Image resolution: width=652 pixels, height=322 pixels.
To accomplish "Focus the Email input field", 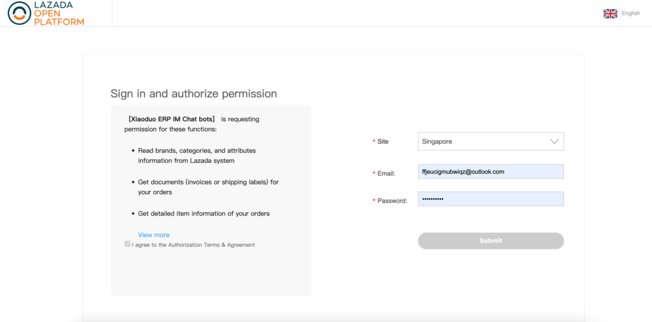I will [491, 172].
